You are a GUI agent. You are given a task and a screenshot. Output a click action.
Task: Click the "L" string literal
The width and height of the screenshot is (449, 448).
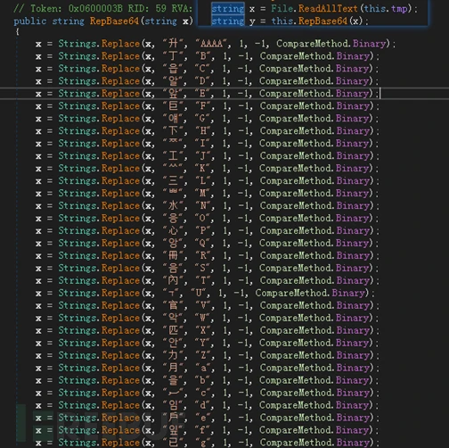point(202,181)
